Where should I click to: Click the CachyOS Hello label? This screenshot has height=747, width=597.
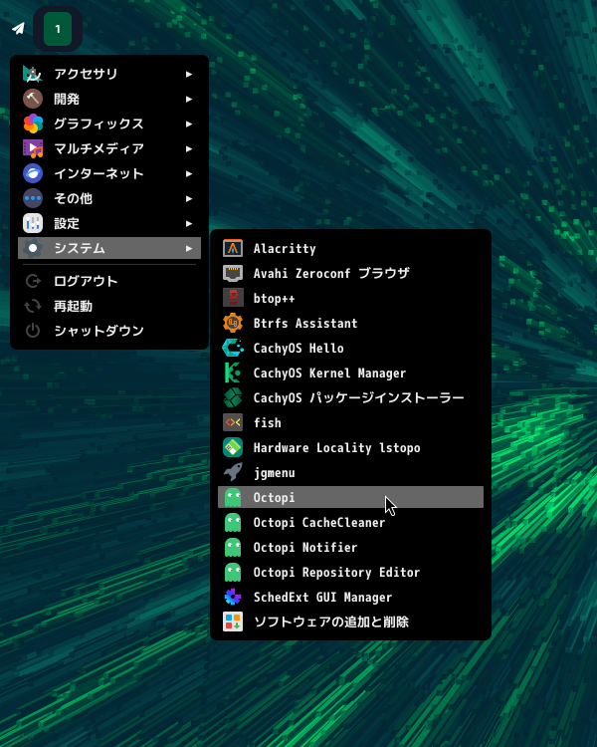point(298,349)
